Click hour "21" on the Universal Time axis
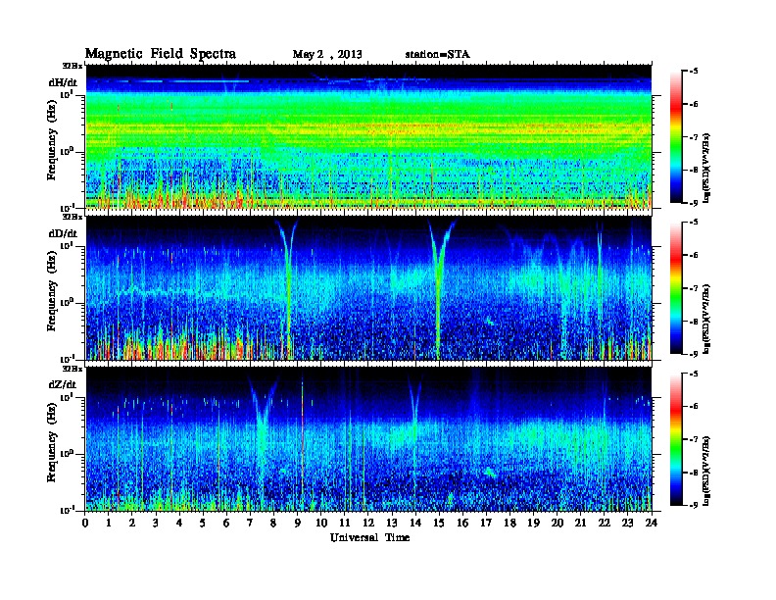This screenshot has width=776, height=600. (580, 524)
